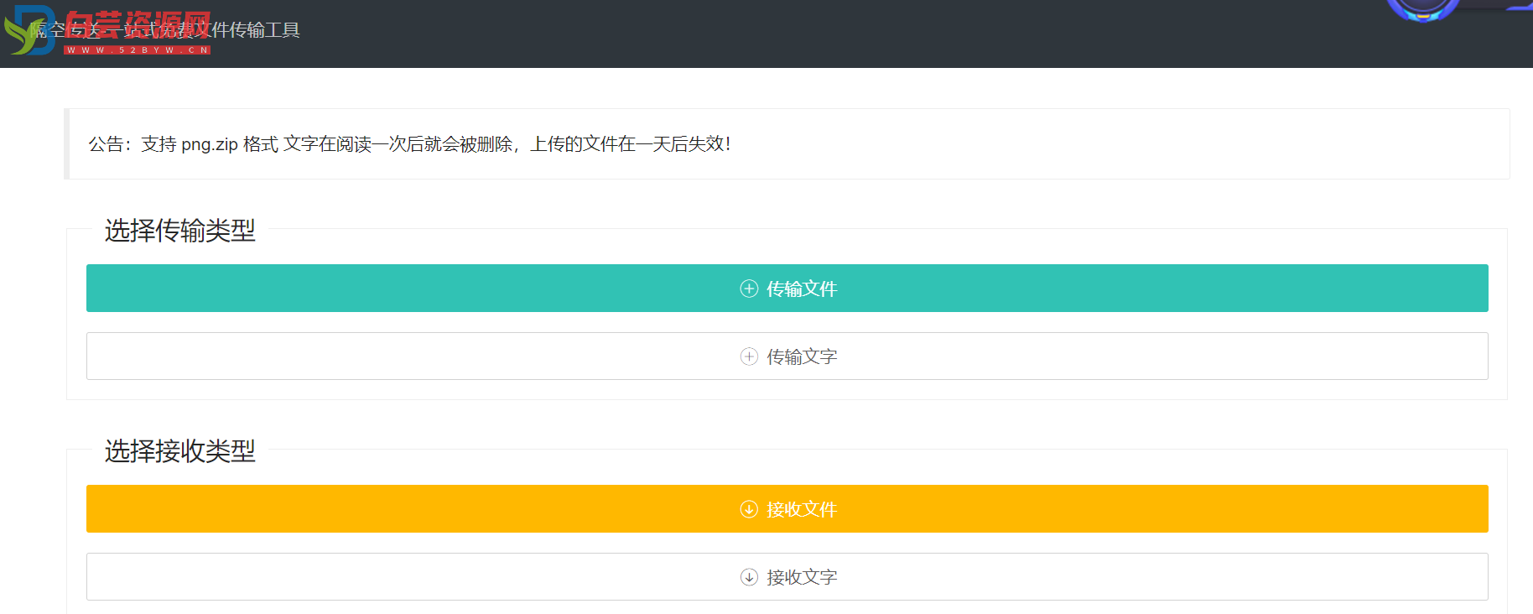The width and height of the screenshot is (1533, 614).
Task: Click the 公告 announcement text
Action: coord(409,144)
